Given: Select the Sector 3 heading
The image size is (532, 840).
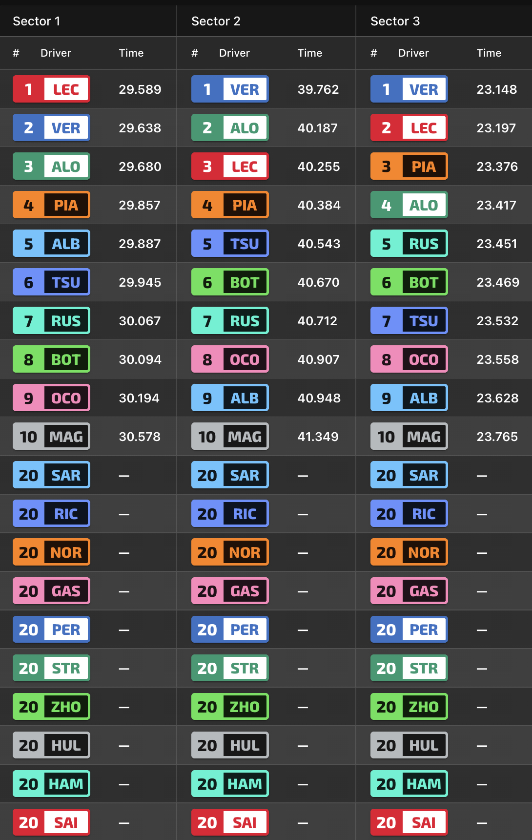Looking at the screenshot, I should click(395, 21).
